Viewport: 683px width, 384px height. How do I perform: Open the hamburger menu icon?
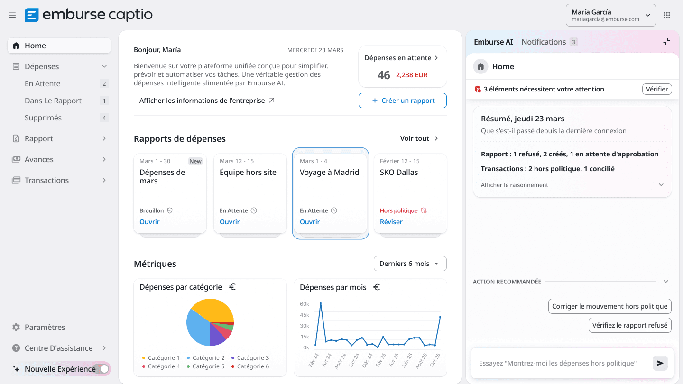(x=12, y=15)
